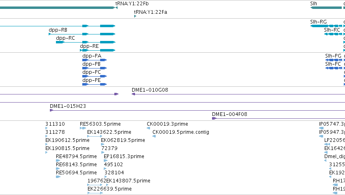Click the dpp-RE transcript label

[89, 46]
